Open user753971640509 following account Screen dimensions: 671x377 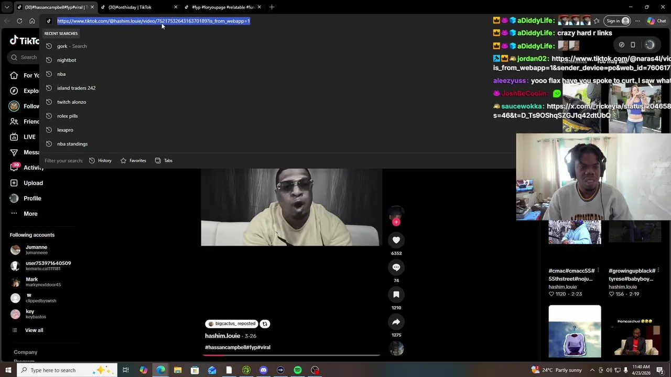[40, 265]
